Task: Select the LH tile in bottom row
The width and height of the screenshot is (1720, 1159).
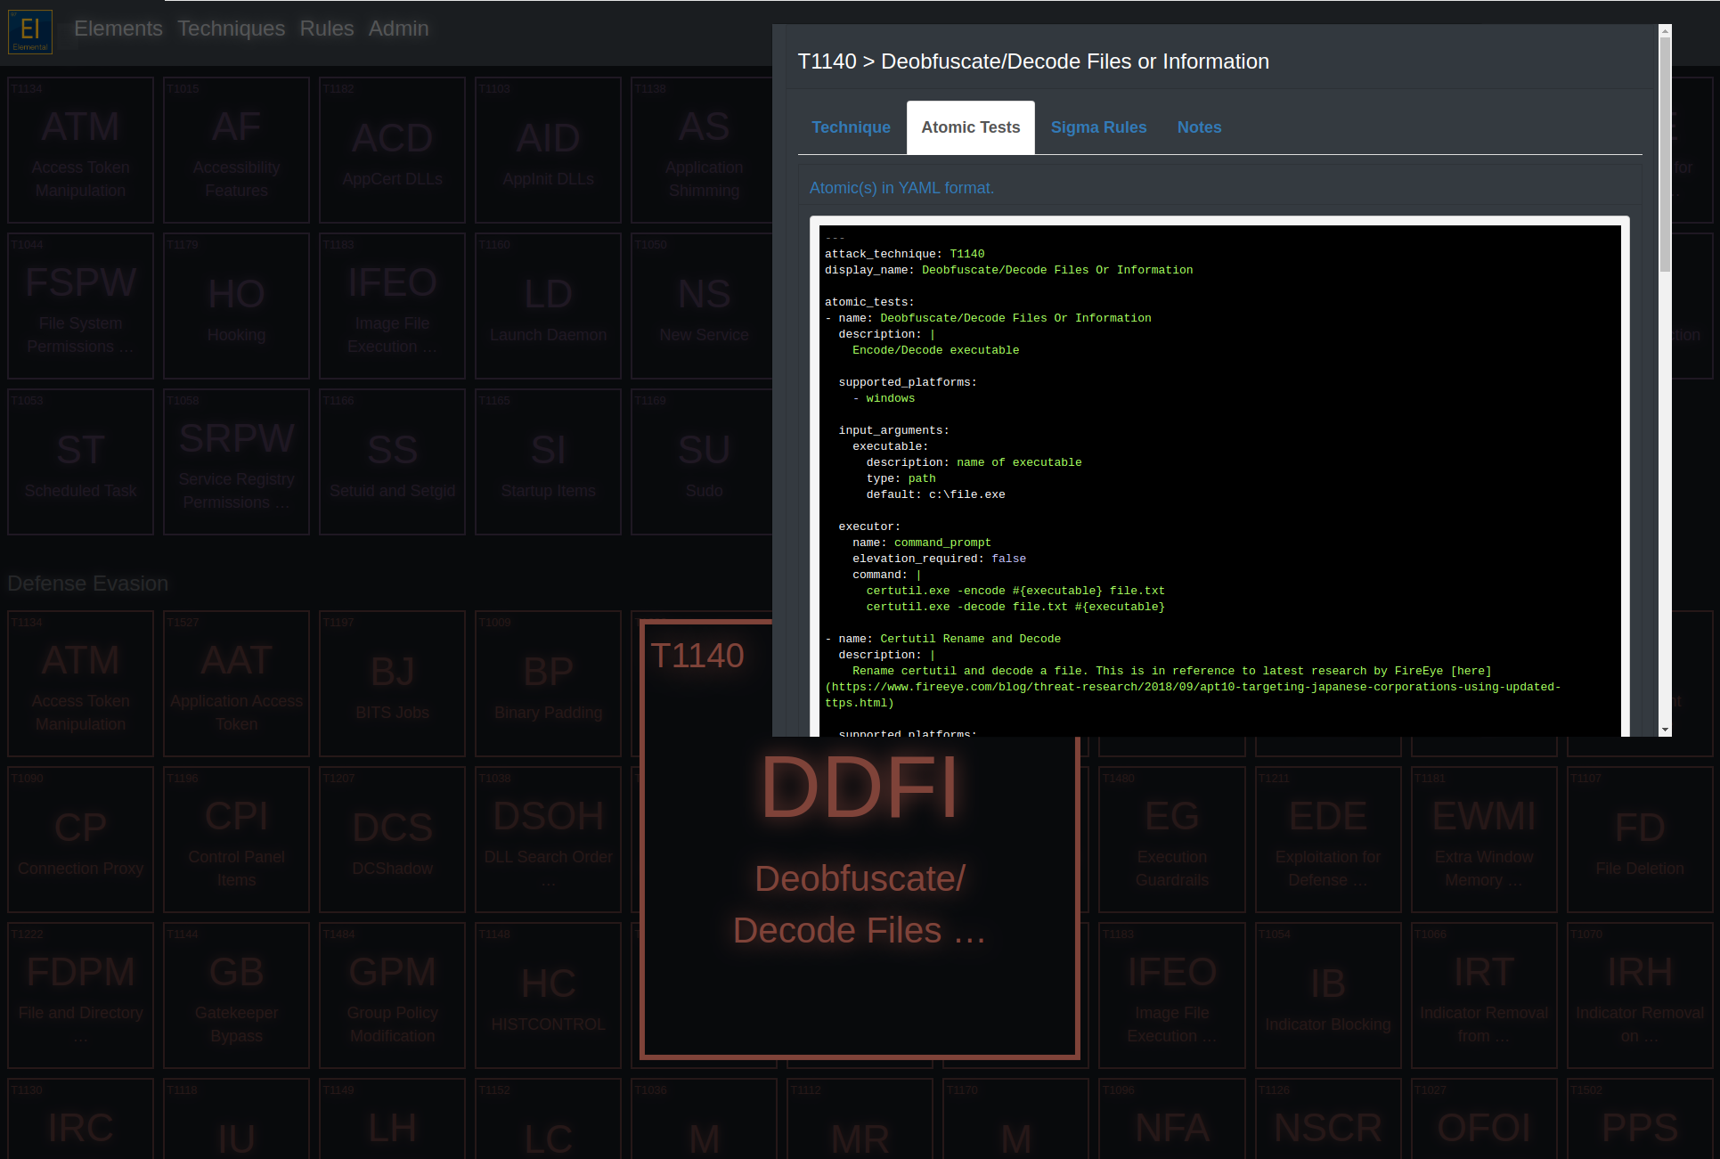Action: click(x=393, y=1119)
